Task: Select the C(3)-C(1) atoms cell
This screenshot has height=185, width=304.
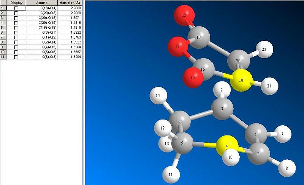Action: [42, 33]
